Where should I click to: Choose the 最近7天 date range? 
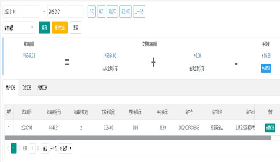tap(112, 12)
